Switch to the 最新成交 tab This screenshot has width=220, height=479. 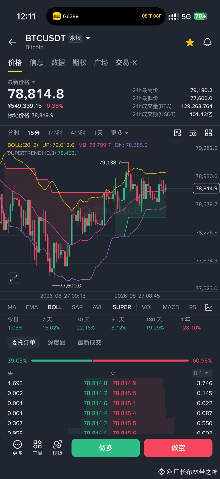[90, 342]
